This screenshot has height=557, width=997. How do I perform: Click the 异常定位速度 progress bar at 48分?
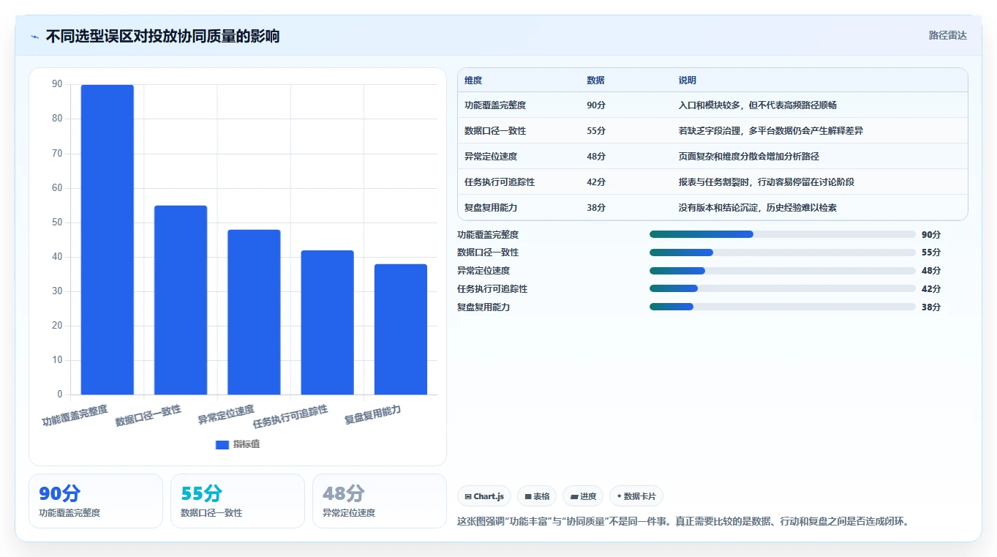point(783,271)
